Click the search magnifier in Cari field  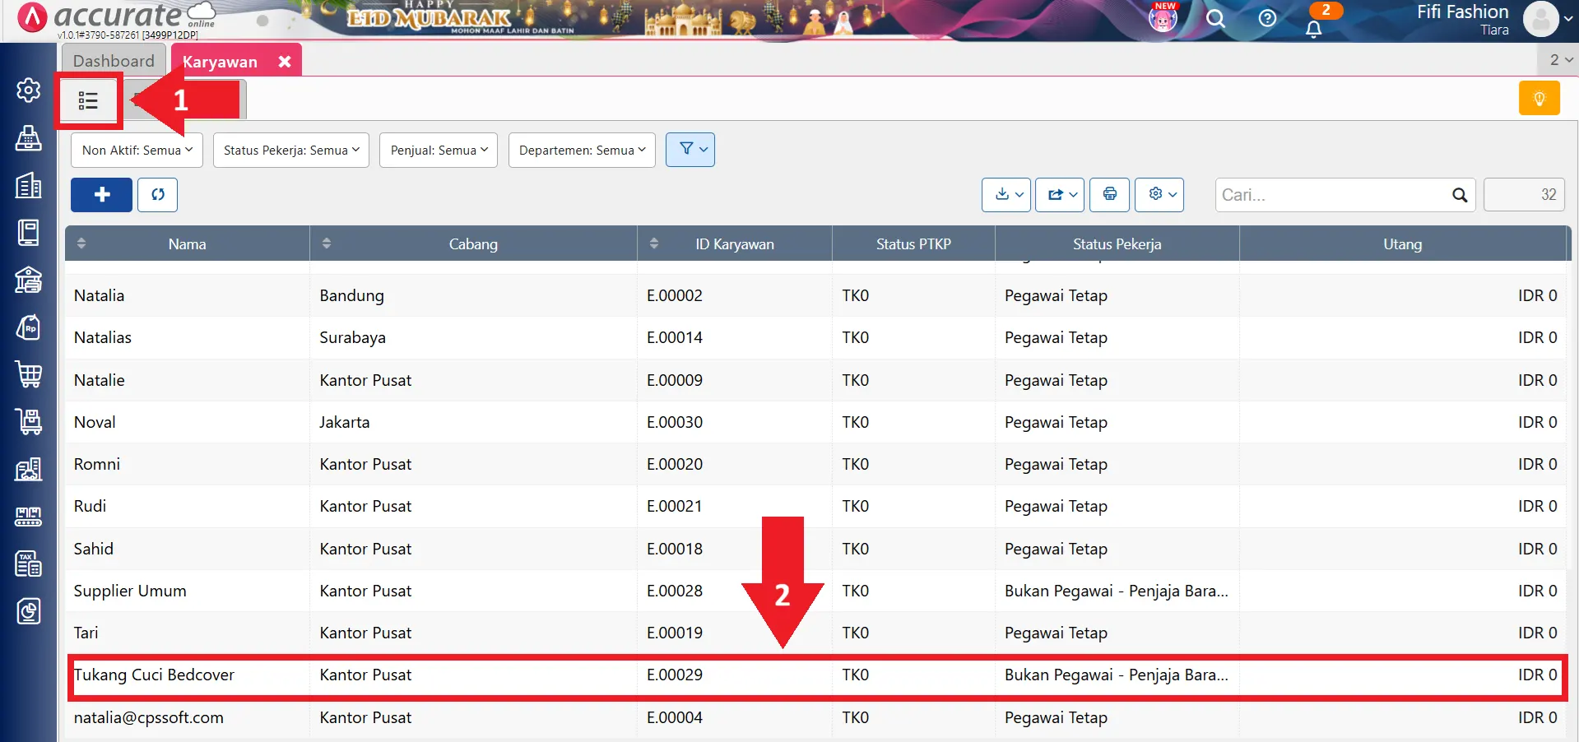pyautogui.click(x=1459, y=195)
